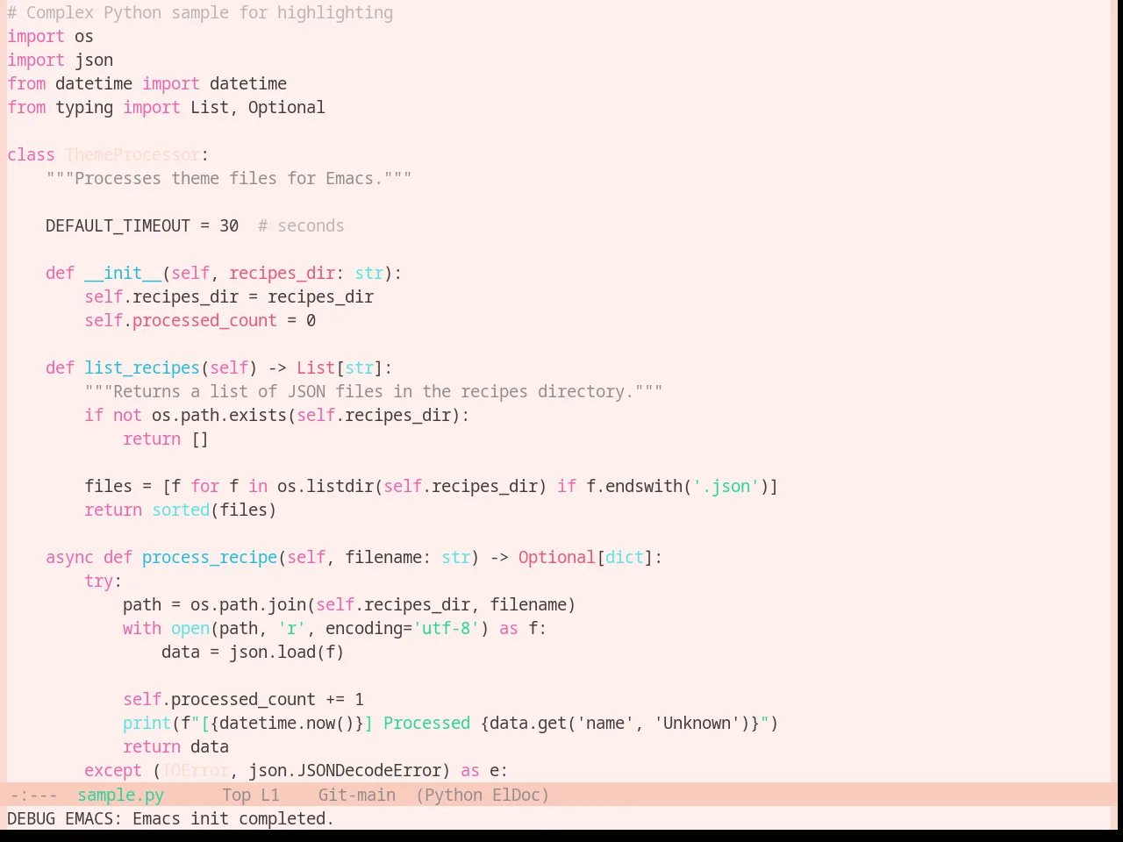Click the 'self.processed_count += 1' line
The width and height of the screenshot is (1123, 842).
[243, 700]
